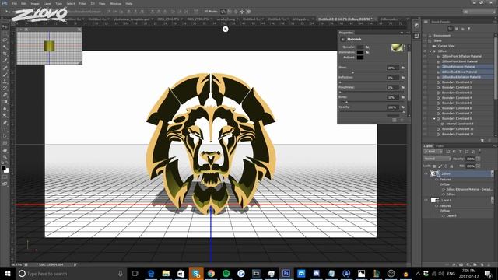Click the Ambient color swatch
Image resolution: width=498 pixels, height=280 pixels.
(x=359, y=58)
